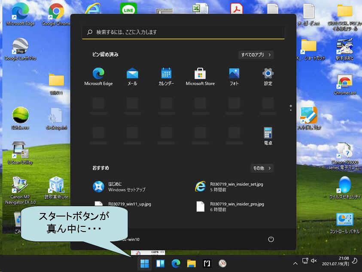
Task: Select the Google Chrome desktop shortcut
Action: click(56, 14)
